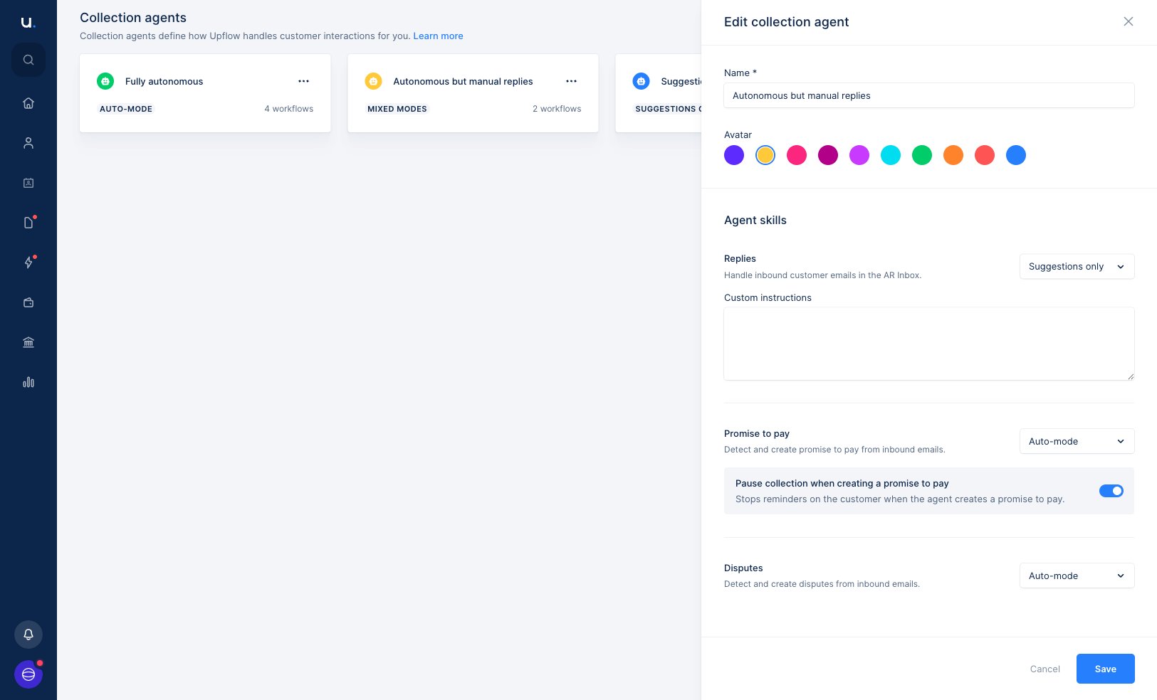Select the green avatar color

point(922,155)
